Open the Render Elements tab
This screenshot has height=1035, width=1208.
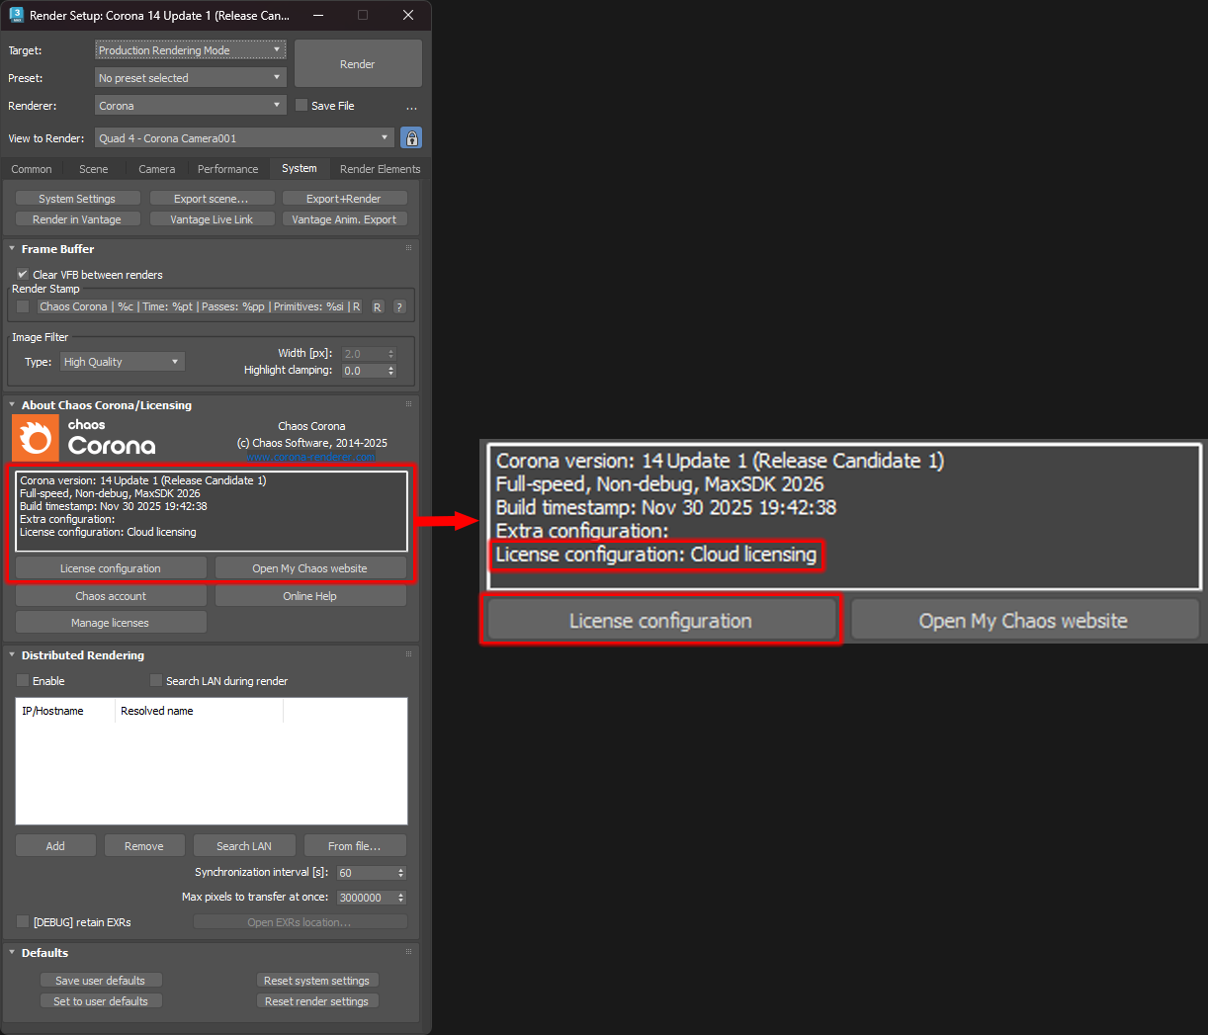tap(380, 169)
